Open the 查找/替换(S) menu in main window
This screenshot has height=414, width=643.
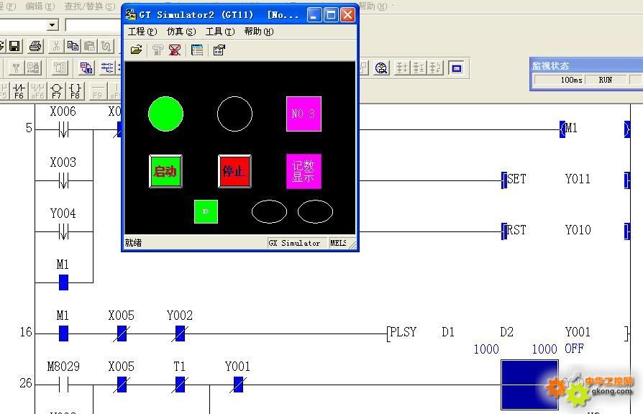90,6
